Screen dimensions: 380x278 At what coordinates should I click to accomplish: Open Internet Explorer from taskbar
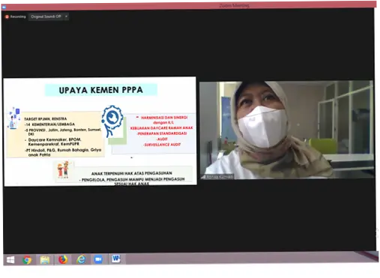coord(81,260)
